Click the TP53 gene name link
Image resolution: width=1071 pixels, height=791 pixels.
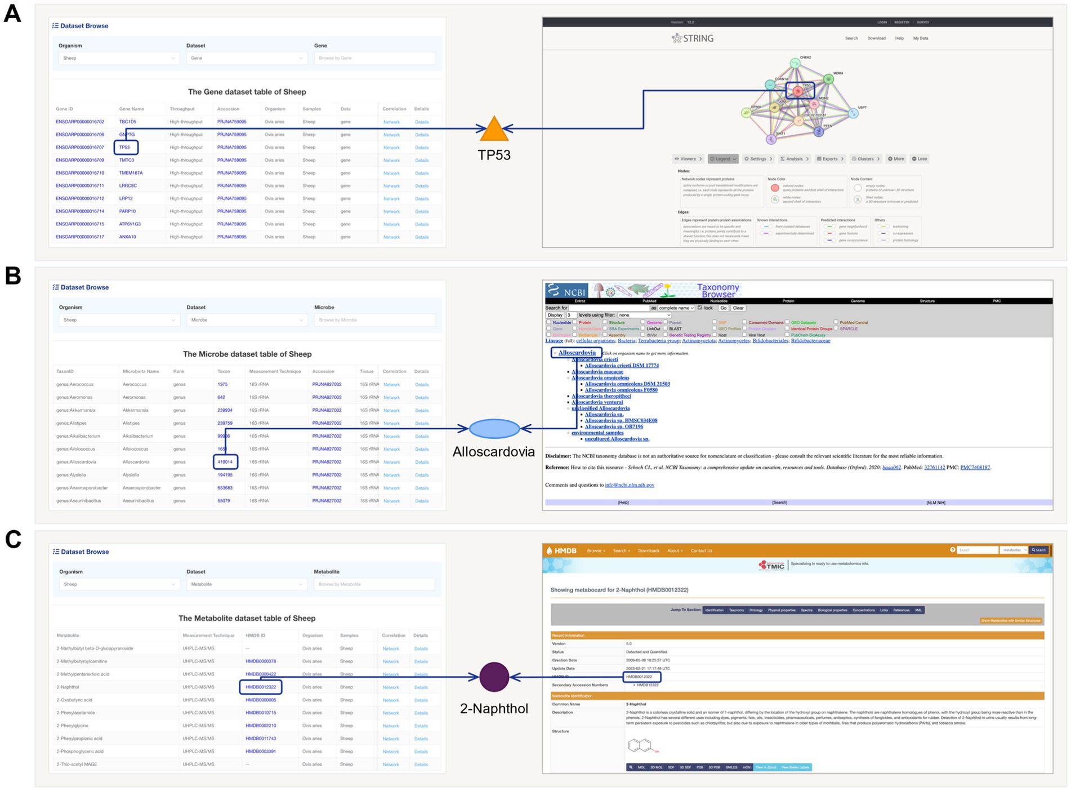click(124, 147)
